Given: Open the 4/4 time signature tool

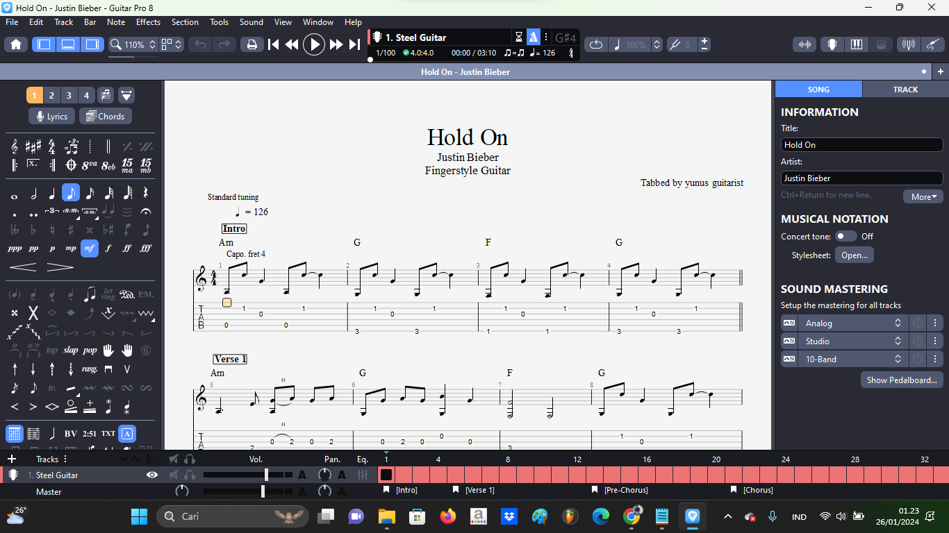Looking at the screenshot, I should pyautogui.click(x=52, y=146).
